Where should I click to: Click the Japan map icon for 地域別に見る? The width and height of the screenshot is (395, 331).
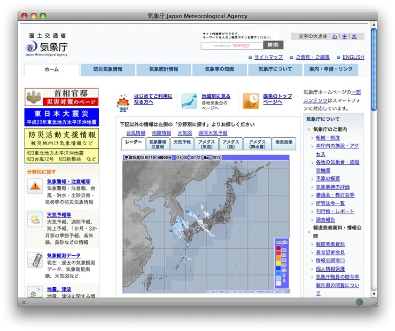pyautogui.click(x=189, y=101)
